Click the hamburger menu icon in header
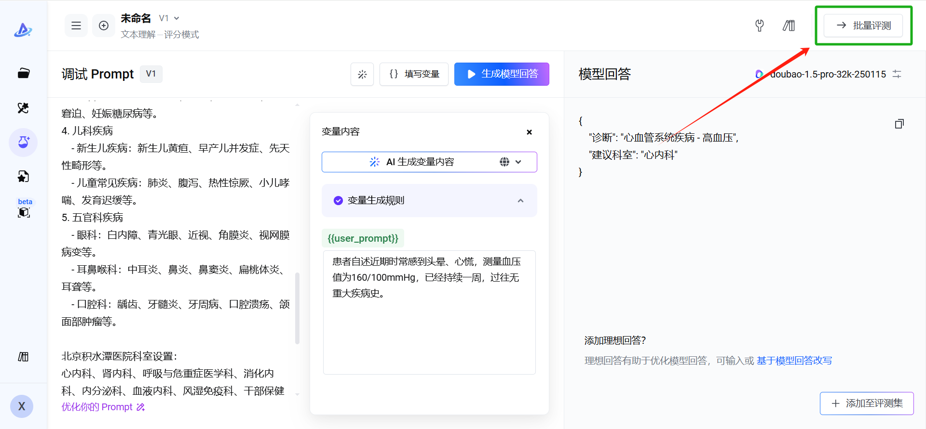 pyautogui.click(x=76, y=26)
